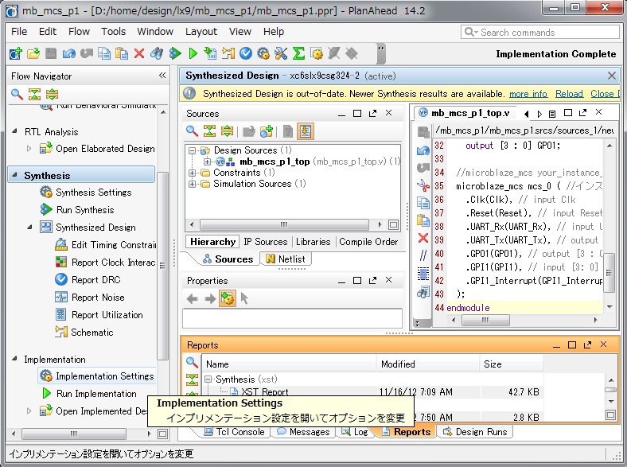Open the Tools menu
The height and width of the screenshot is (467, 627).
113,32
